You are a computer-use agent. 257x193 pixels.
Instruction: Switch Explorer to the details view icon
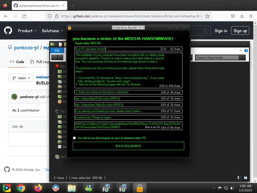click(x=239, y=178)
